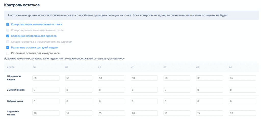Viewport: 261px width, 119px height.
Task: Click the 'СР' column header
Action: tap(100, 67)
